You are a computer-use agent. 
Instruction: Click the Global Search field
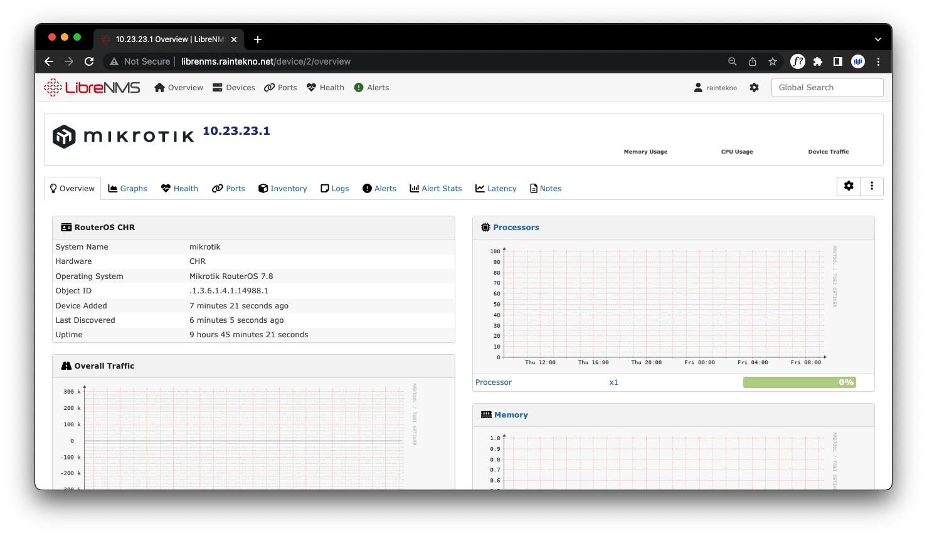(827, 88)
